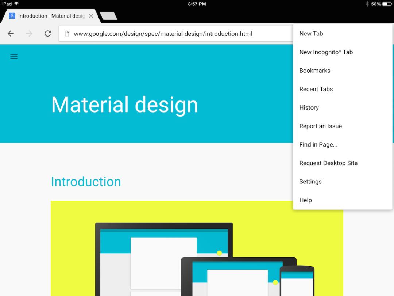Choose Recent Tabs menu entry
Viewport: 394px width, 296px height.
pos(316,89)
